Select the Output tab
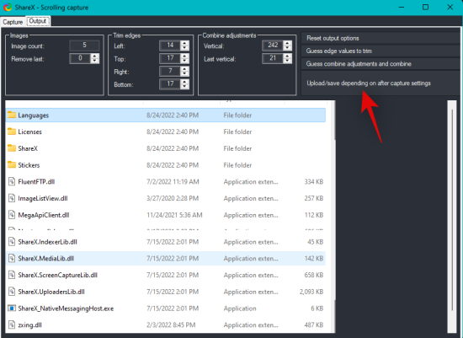 [x=38, y=21]
